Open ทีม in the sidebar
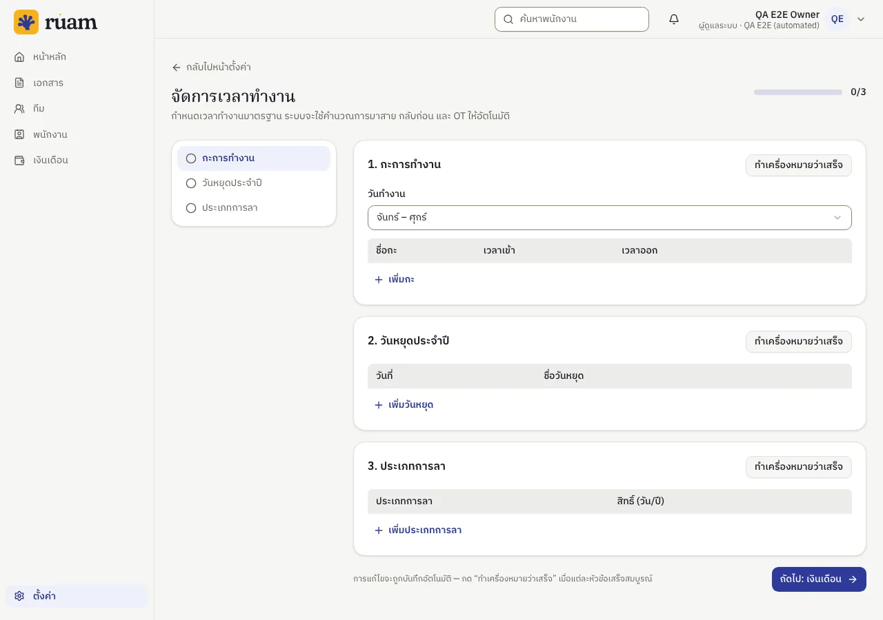Image resolution: width=883 pixels, height=620 pixels. (x=77, y=109)
